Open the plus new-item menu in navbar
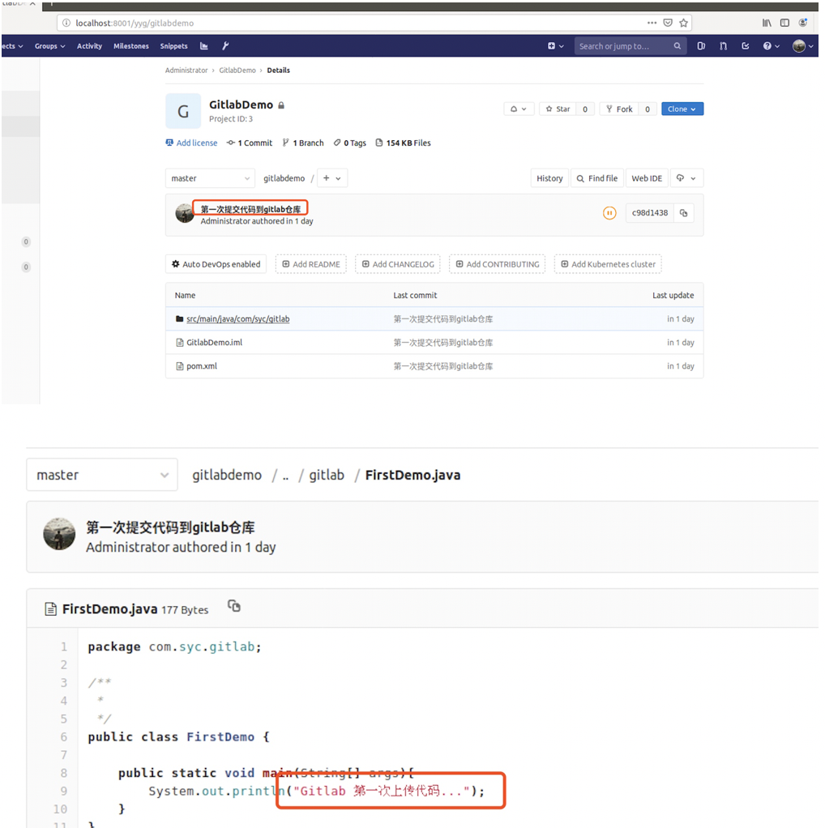Image resolution: width=825 pixels, height=828 pixels. point(556,46)
